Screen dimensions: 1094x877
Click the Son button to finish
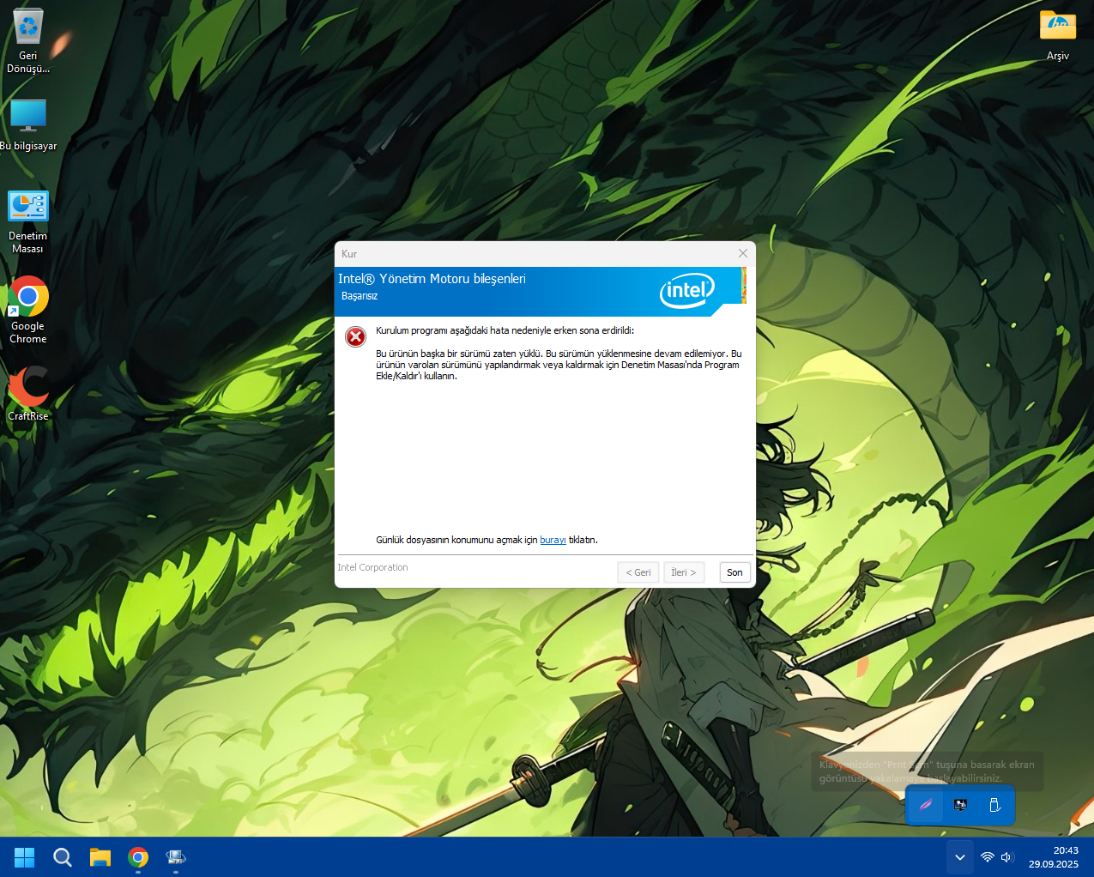pos(735,572)
